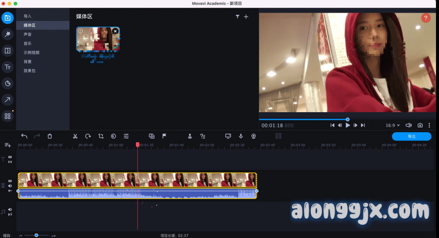The image size is (439, 238).
Task: Open the Titles tool in sidebar
Action: [x=7, y=67]
